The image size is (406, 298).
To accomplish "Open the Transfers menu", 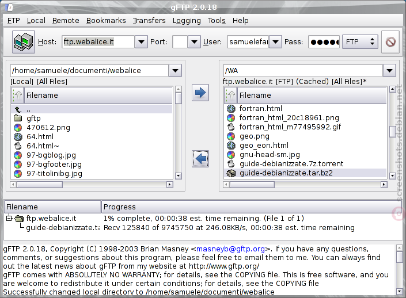I will tap(149, 21).
